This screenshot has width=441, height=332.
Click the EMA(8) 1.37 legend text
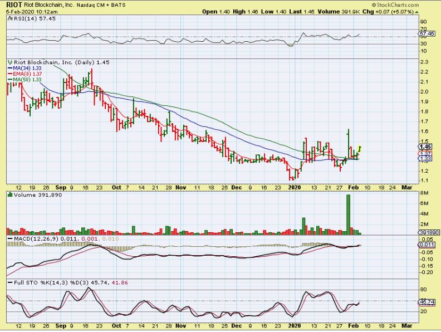(x=27, y=74)
